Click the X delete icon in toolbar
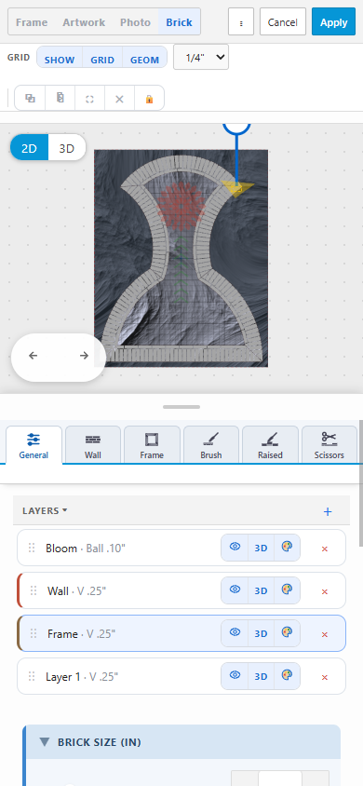 (119, 99)
